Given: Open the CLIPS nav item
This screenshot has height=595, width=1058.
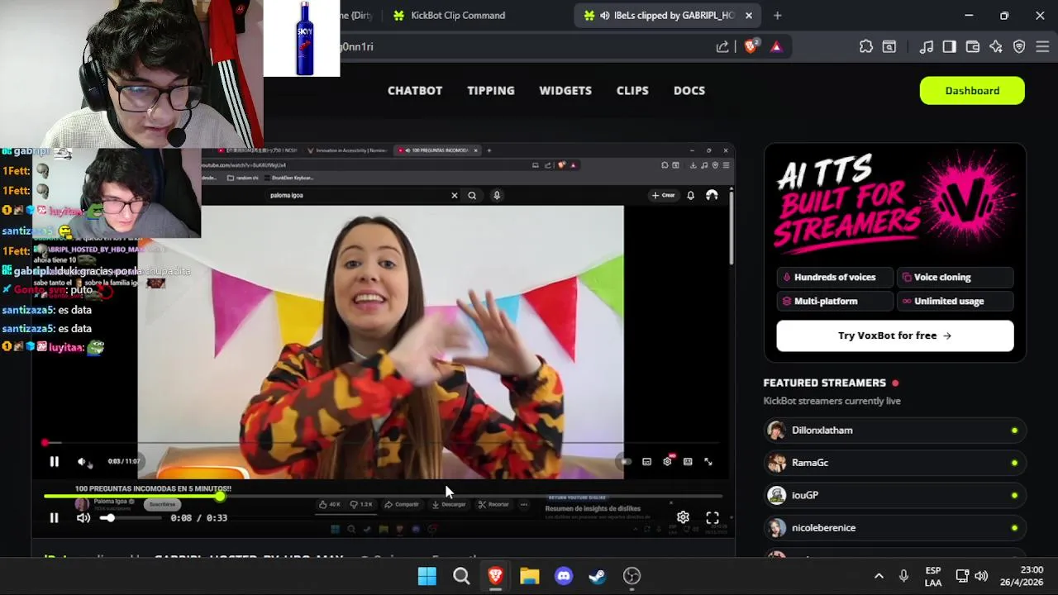Looking at the screenshot, I should (632, 91).
